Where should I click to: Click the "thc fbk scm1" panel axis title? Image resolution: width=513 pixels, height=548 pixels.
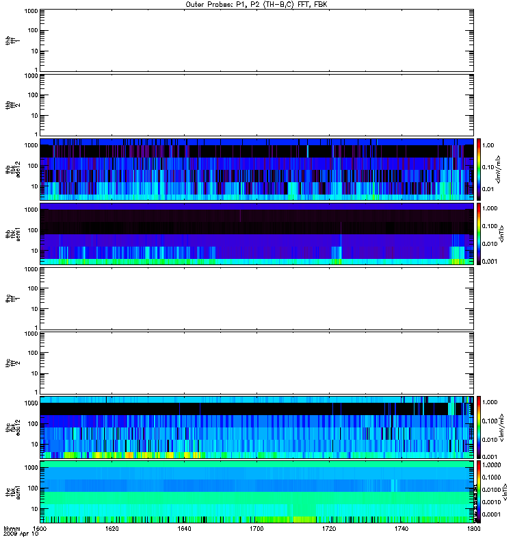[x=13, y=492]
